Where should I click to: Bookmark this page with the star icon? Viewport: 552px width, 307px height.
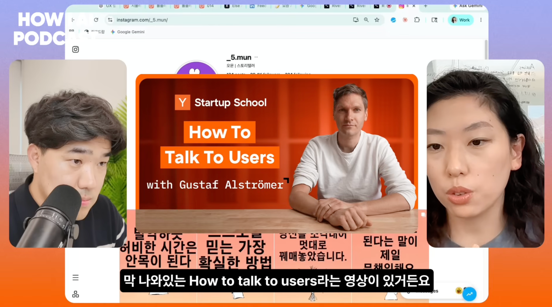point(377,20)
